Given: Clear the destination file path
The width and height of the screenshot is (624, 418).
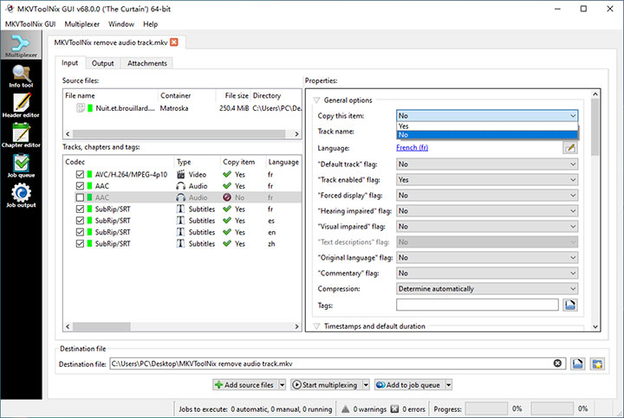Looking at the screenshot, I should pos(557,364).
